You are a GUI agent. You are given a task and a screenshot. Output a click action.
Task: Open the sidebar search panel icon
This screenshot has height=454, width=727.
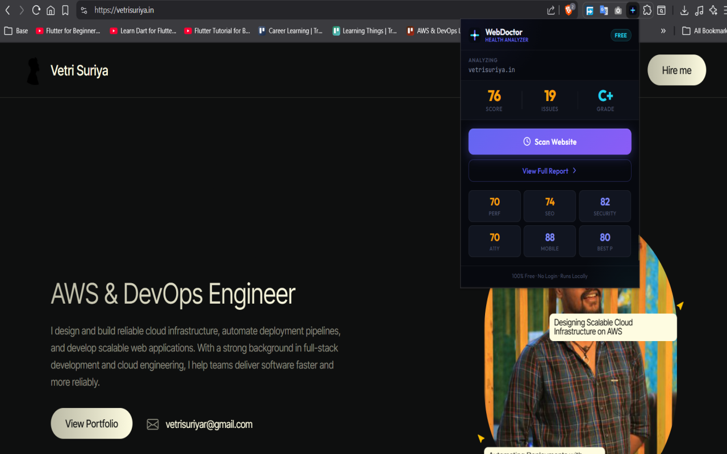pos(662,10)
